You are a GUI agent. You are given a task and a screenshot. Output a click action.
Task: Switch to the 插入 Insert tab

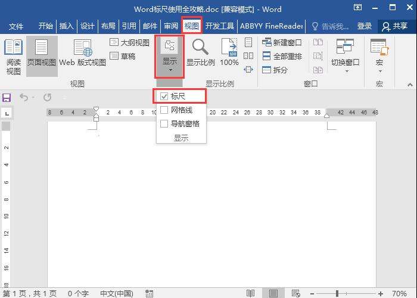[x=66, y=26]
